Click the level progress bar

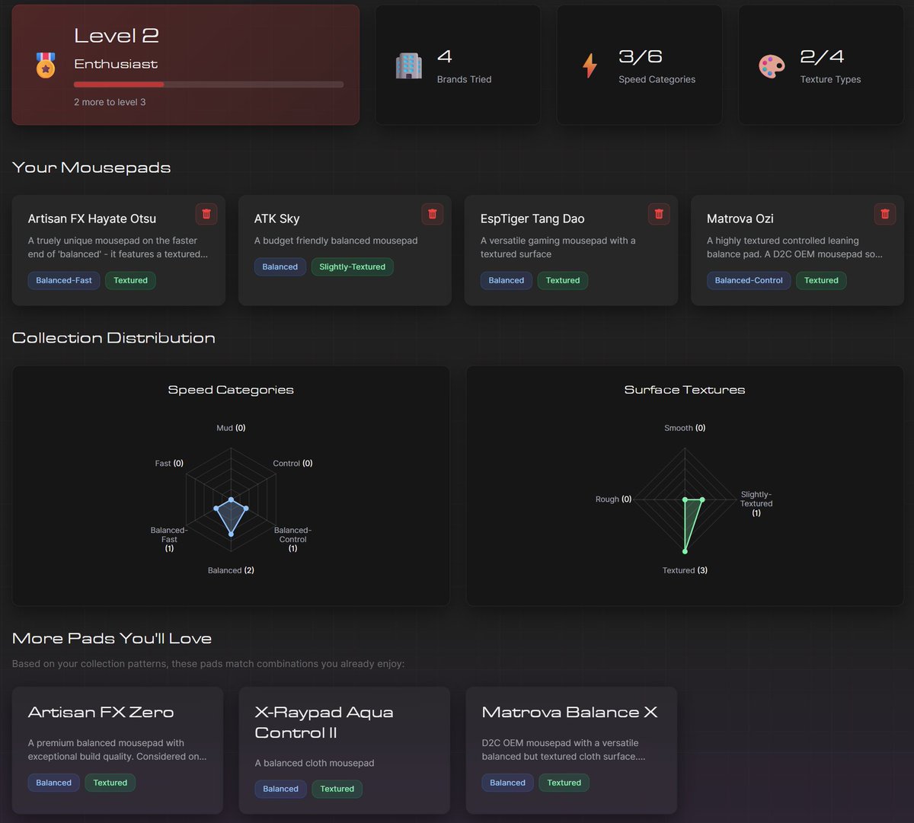pyautogui.click(x=209, y=85)
